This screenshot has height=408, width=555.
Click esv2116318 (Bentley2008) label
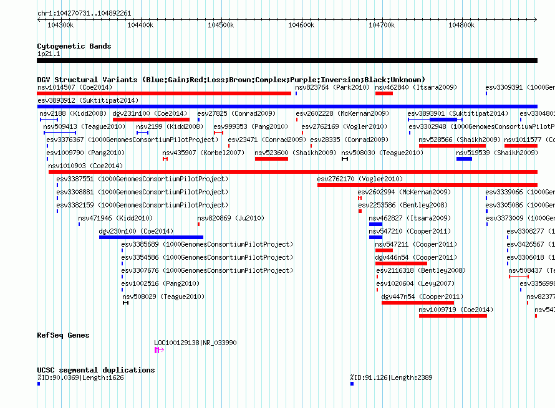click(x=421, y=270)
